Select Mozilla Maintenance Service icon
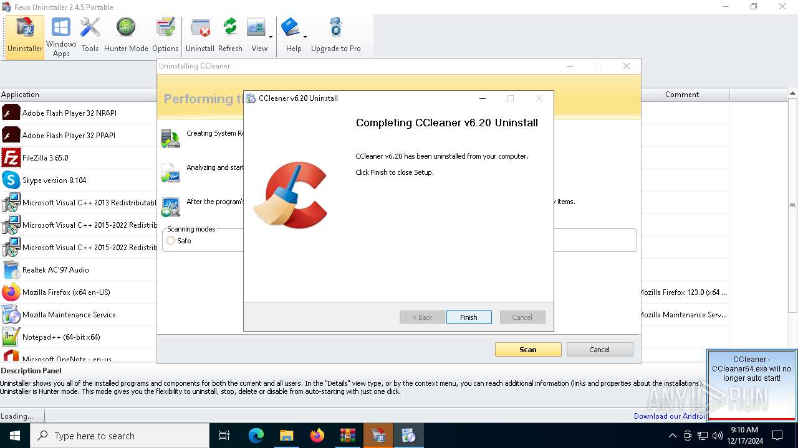Image resolution: width=798 pixels, height=448 pixels. click(x=11, y=314)
